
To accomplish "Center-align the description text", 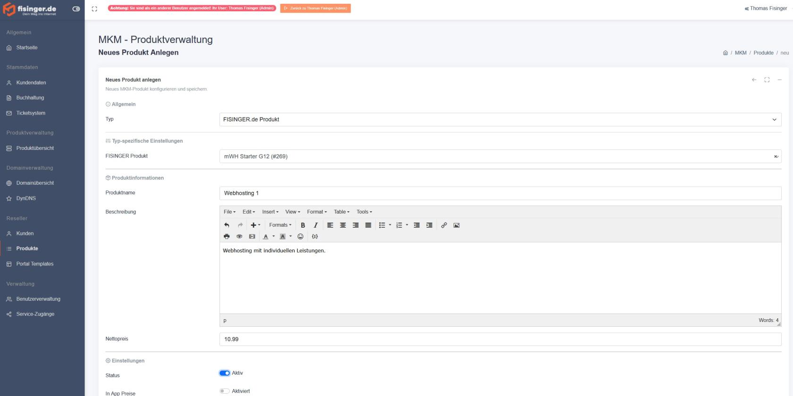I will [343, 225].
